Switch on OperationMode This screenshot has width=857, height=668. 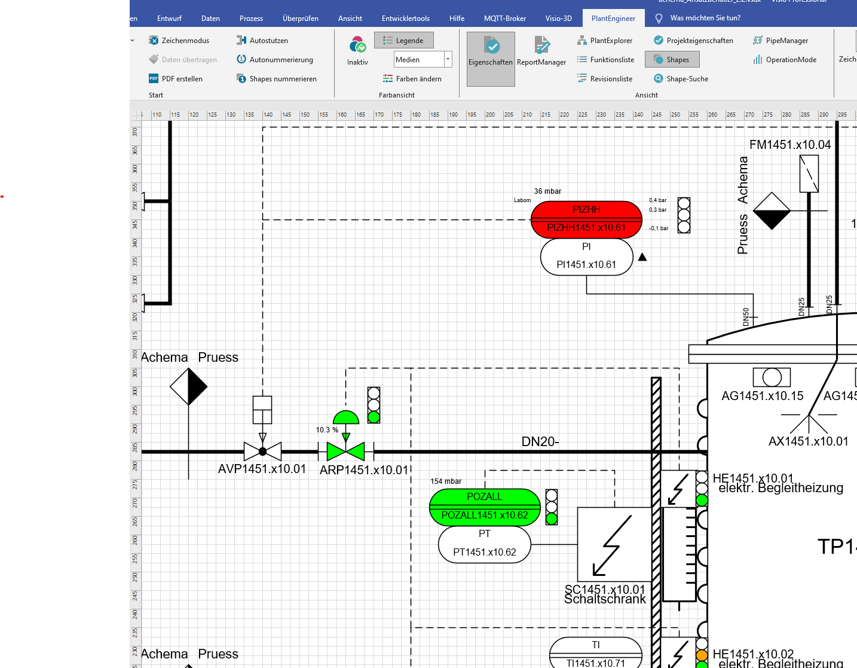785,60
